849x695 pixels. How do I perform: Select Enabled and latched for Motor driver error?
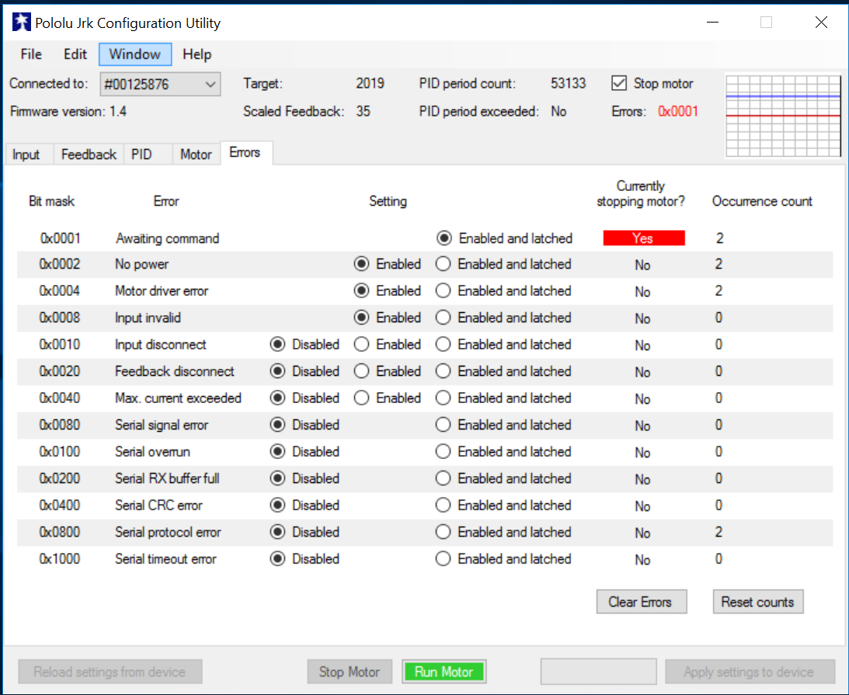point(503,290)
